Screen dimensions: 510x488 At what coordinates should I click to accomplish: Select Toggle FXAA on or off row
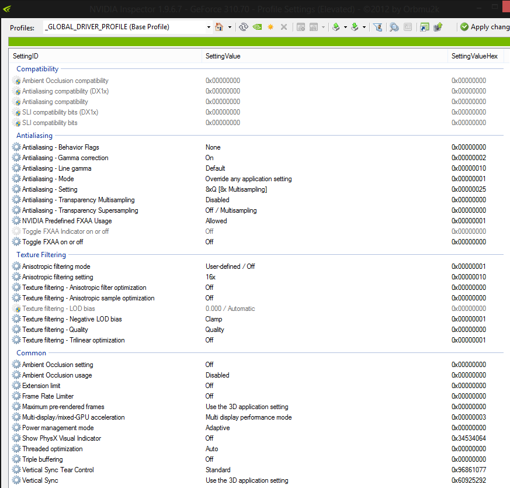click(257, 242)
